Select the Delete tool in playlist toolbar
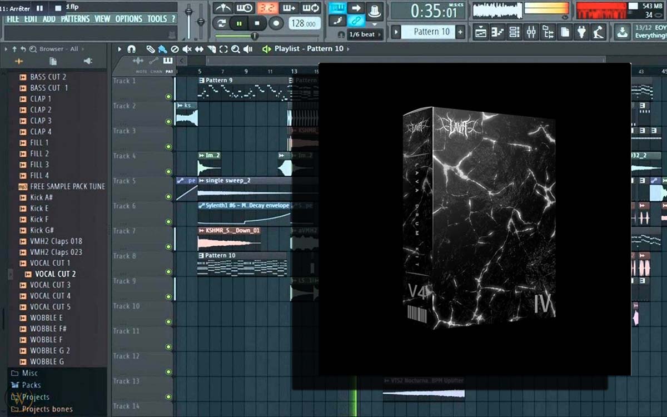This screenshot has height=417, width=667. [175, 49]
